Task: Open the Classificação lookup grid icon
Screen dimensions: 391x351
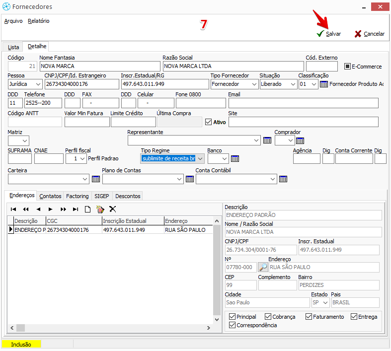Action: point(323,84)
